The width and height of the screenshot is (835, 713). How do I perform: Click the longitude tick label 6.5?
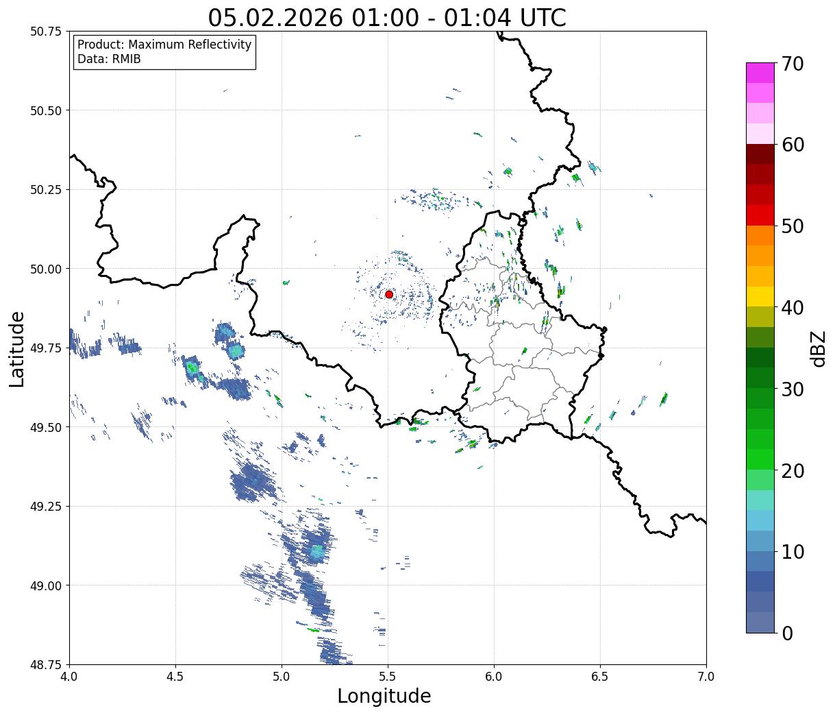[x=600, y=677]
